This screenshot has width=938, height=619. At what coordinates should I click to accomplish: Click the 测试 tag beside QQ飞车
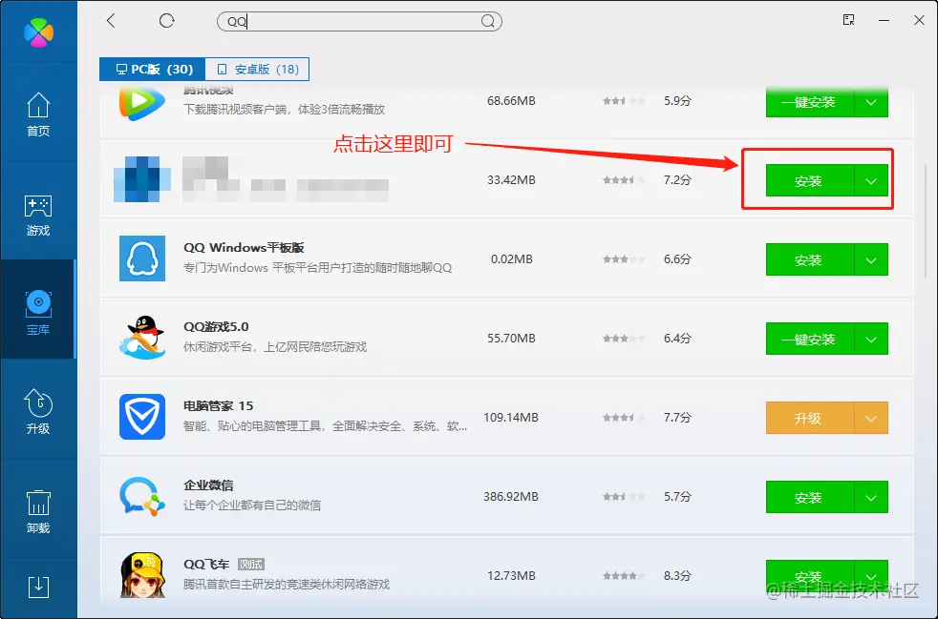(x=250, y=564)
